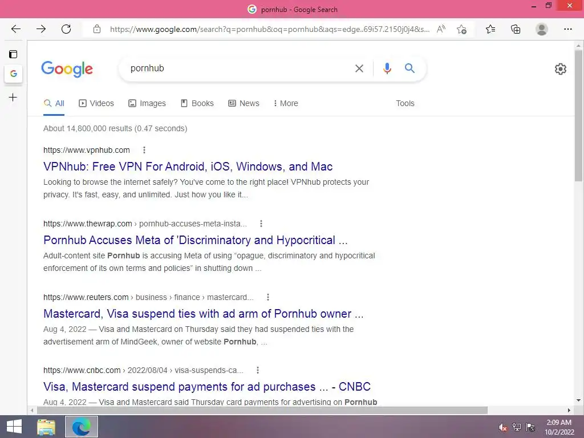584x438 pixels.
Task: Switch to News results
Action: tap(244, 104)
